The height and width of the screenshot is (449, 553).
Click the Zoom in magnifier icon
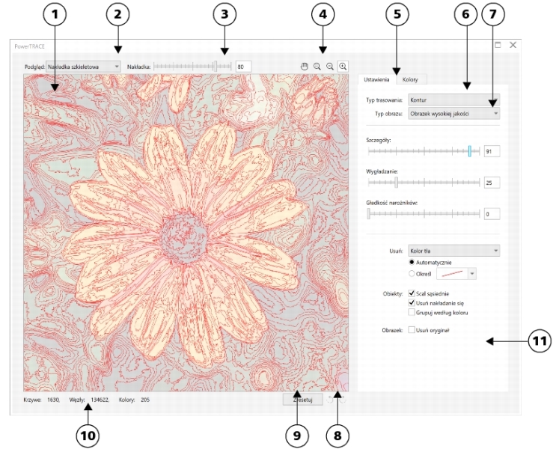[317, 67]
